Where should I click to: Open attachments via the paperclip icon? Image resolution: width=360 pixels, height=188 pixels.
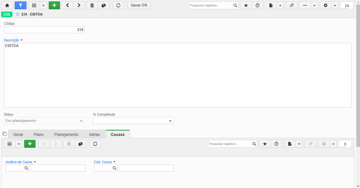[292, 5]
